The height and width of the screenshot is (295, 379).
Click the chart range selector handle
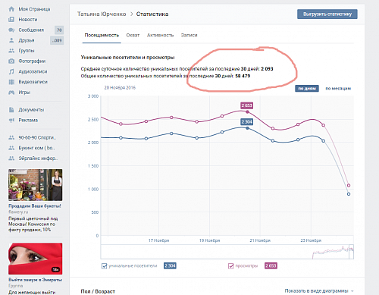351,252
